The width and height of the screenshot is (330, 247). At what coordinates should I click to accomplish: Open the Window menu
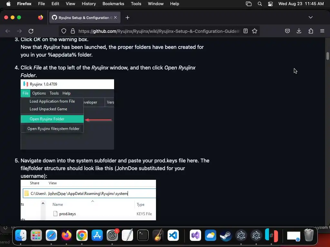156,4
